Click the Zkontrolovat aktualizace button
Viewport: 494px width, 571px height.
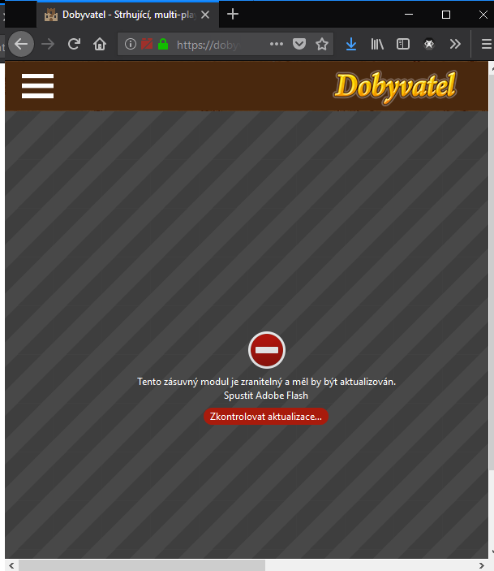click(x=266, y=416)
